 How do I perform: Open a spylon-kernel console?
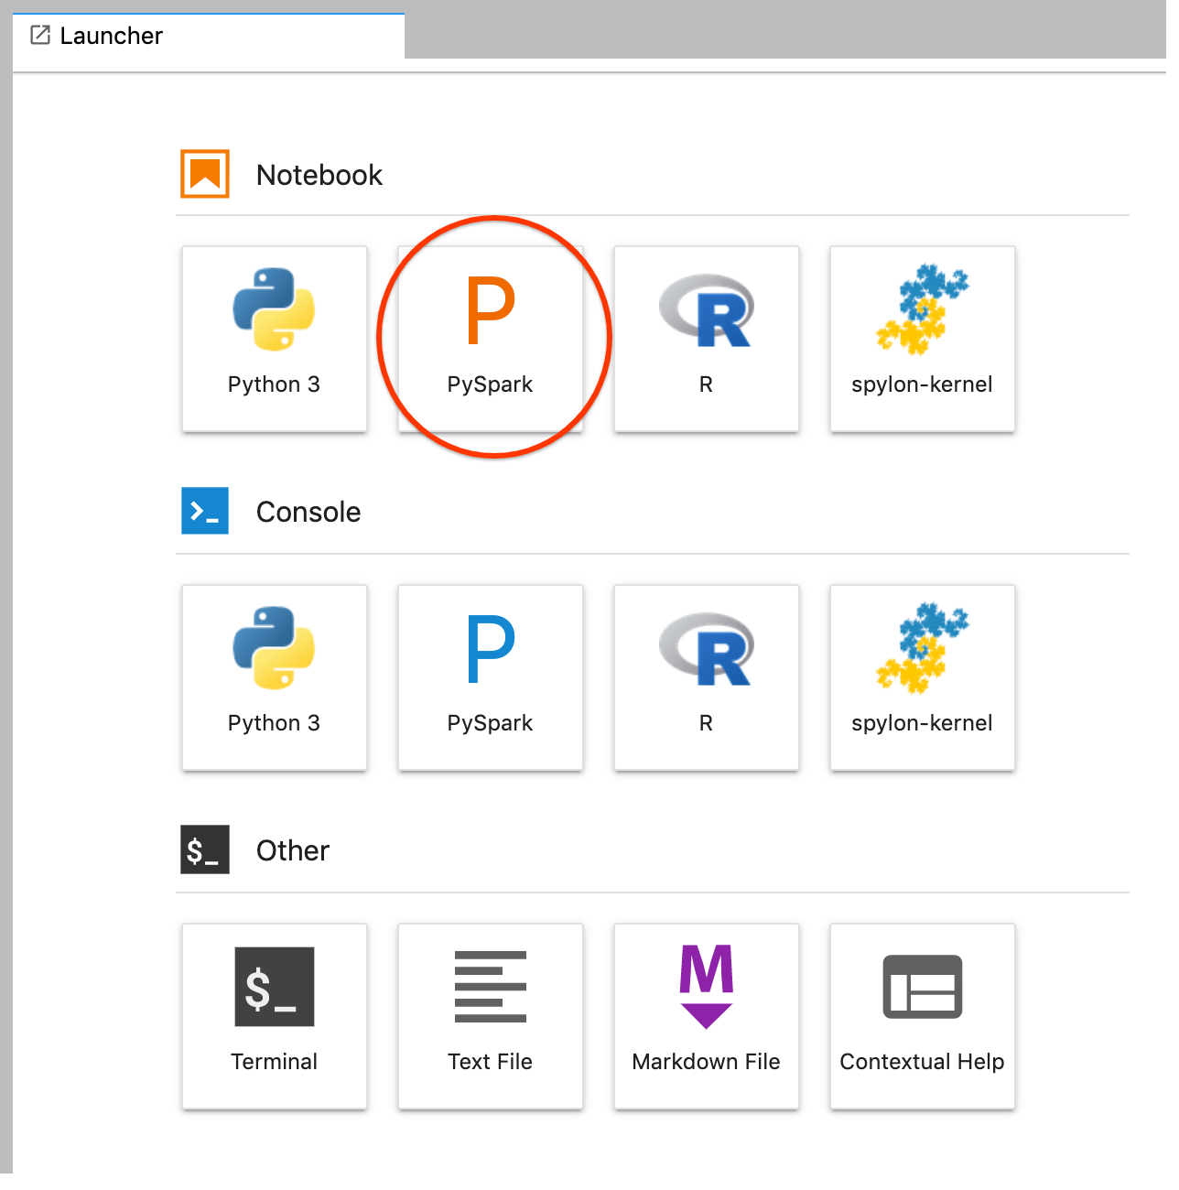922,676
